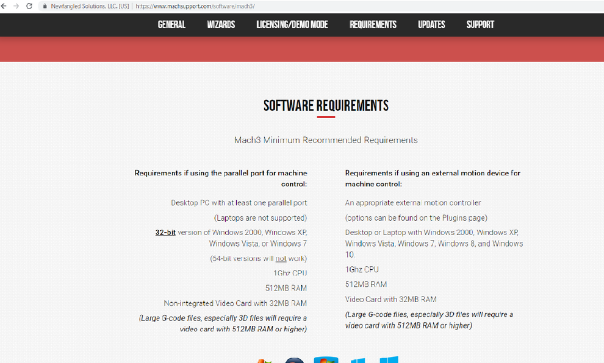This screenshot has height=363, width=604.
Task: Click the underlined 32-bit text
Action: click(165, 233)
